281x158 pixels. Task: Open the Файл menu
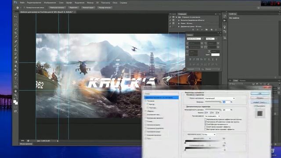(x=22, y=3)
